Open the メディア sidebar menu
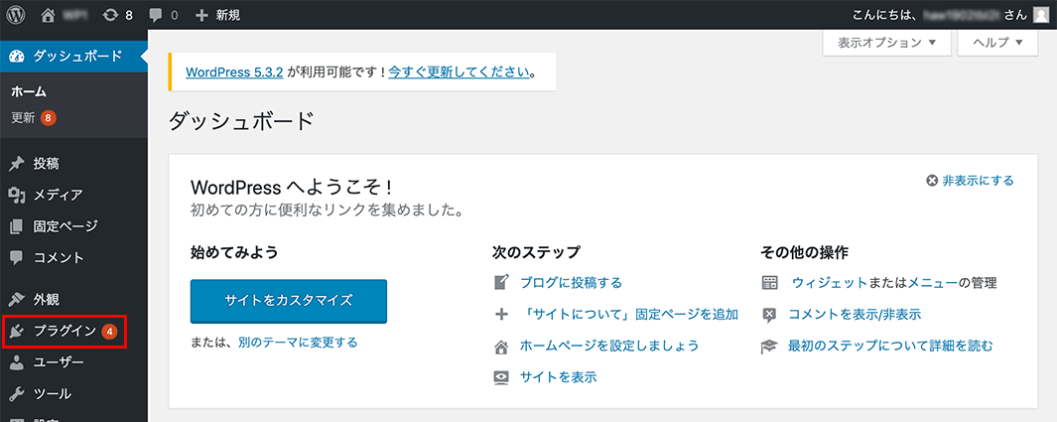This screenshot has height=422, width=1057. click(57, 195)
